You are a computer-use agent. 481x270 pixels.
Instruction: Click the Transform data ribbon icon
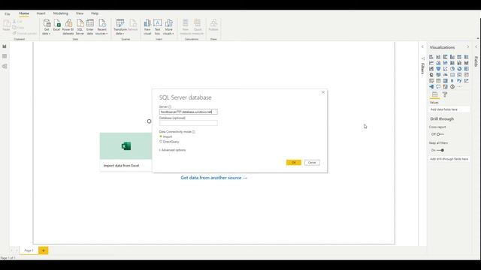(120, 27)
